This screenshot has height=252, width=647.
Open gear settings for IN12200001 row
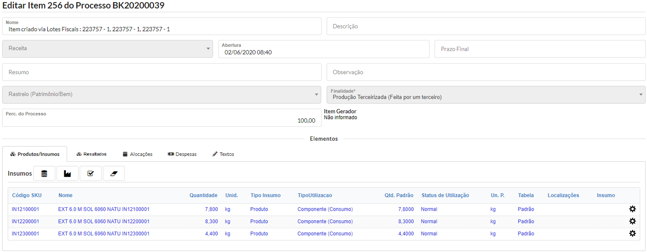(x=632, y=221)
